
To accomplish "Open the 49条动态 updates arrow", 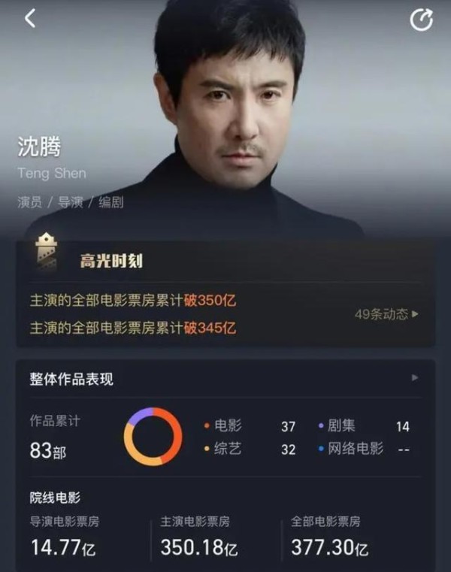I will tap(387, 314).
